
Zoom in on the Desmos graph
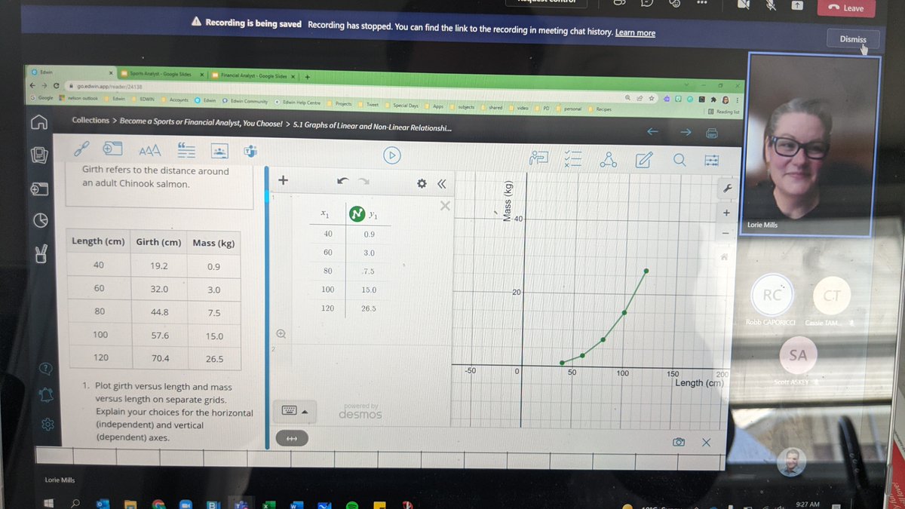726,213
